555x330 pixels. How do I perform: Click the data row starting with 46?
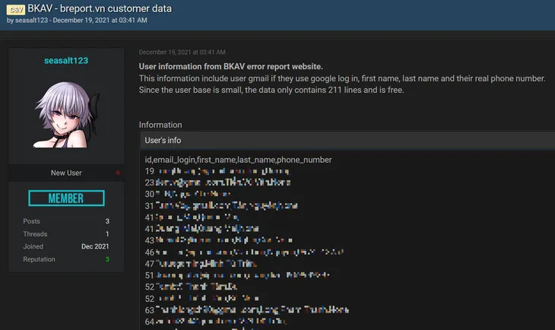point(244,252)
